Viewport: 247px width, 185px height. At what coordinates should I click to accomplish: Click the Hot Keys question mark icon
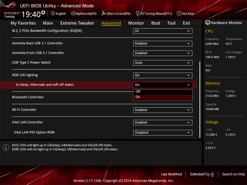(179, 13)
